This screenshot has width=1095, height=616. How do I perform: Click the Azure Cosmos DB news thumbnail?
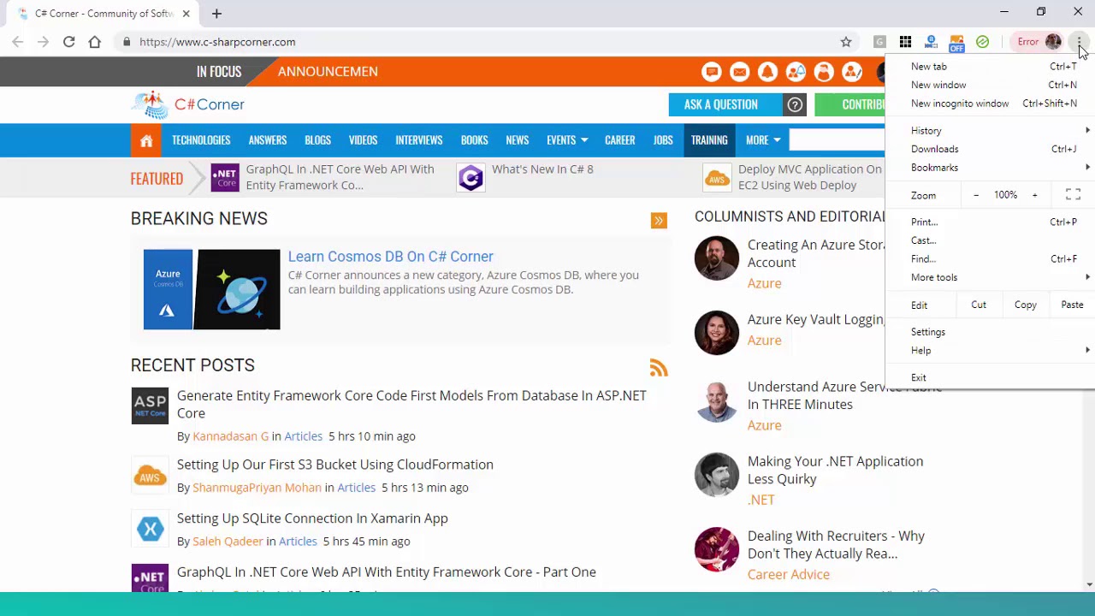211,289
